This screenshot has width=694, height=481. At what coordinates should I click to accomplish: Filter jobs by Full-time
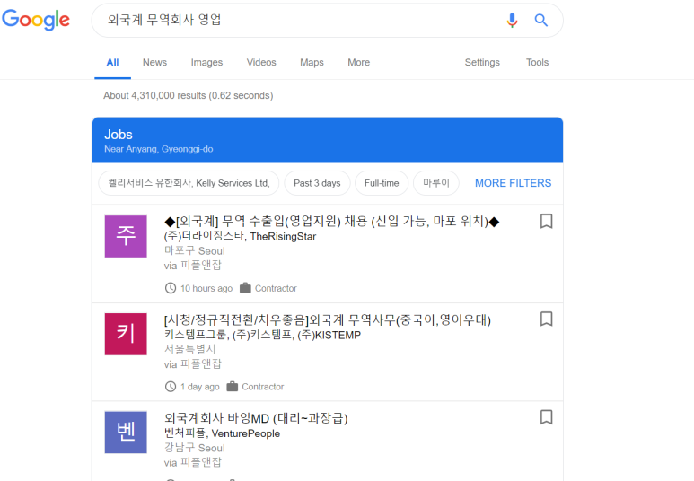click(382, 183)
